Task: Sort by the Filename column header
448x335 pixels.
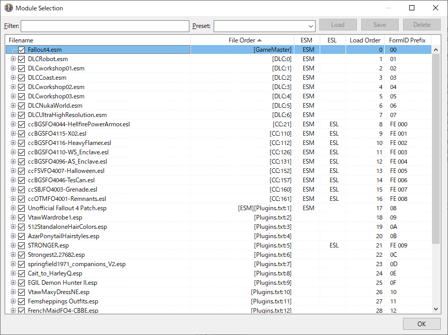Action: pyautogui.click(x=98, y=40)
